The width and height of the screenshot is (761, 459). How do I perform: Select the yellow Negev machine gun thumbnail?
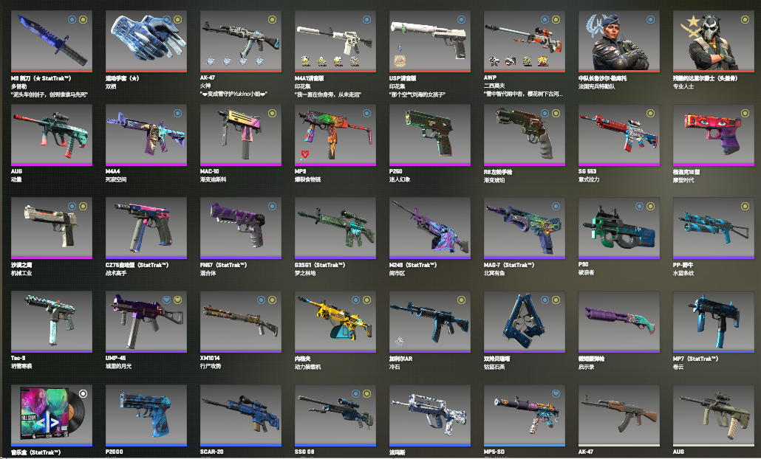click(x=335, y=321)
